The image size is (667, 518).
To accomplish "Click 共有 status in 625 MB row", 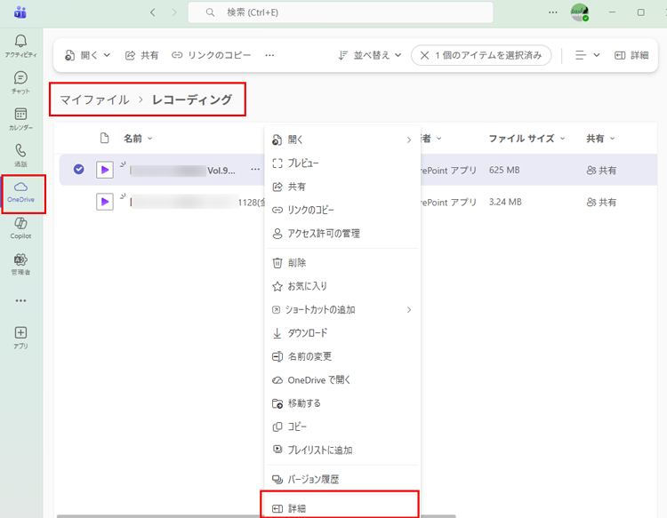I will click(x=601, y=171).
